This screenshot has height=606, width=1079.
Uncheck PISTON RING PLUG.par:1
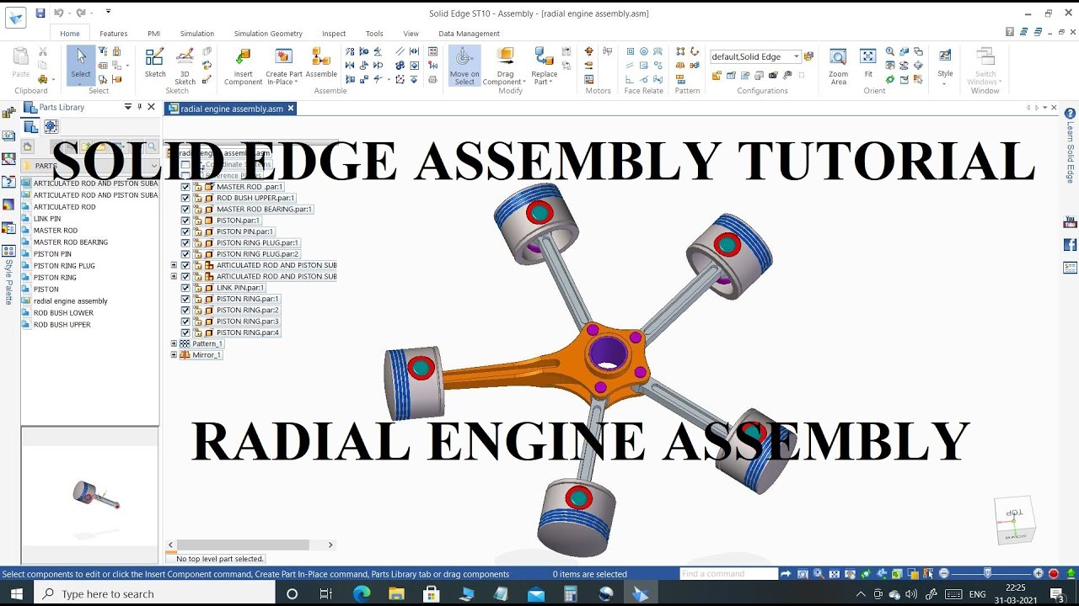pos(185,243)
